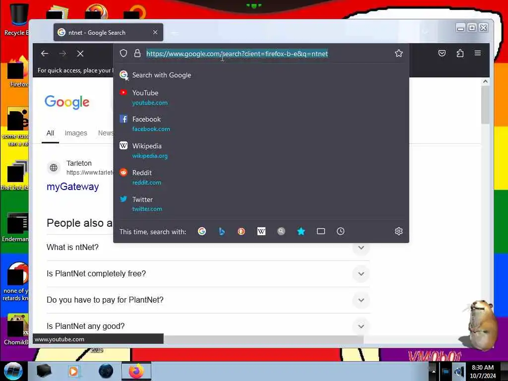
Task: Choose the Wikipedia suggestion
Action: pyautogui.click(x=261, y=151)
